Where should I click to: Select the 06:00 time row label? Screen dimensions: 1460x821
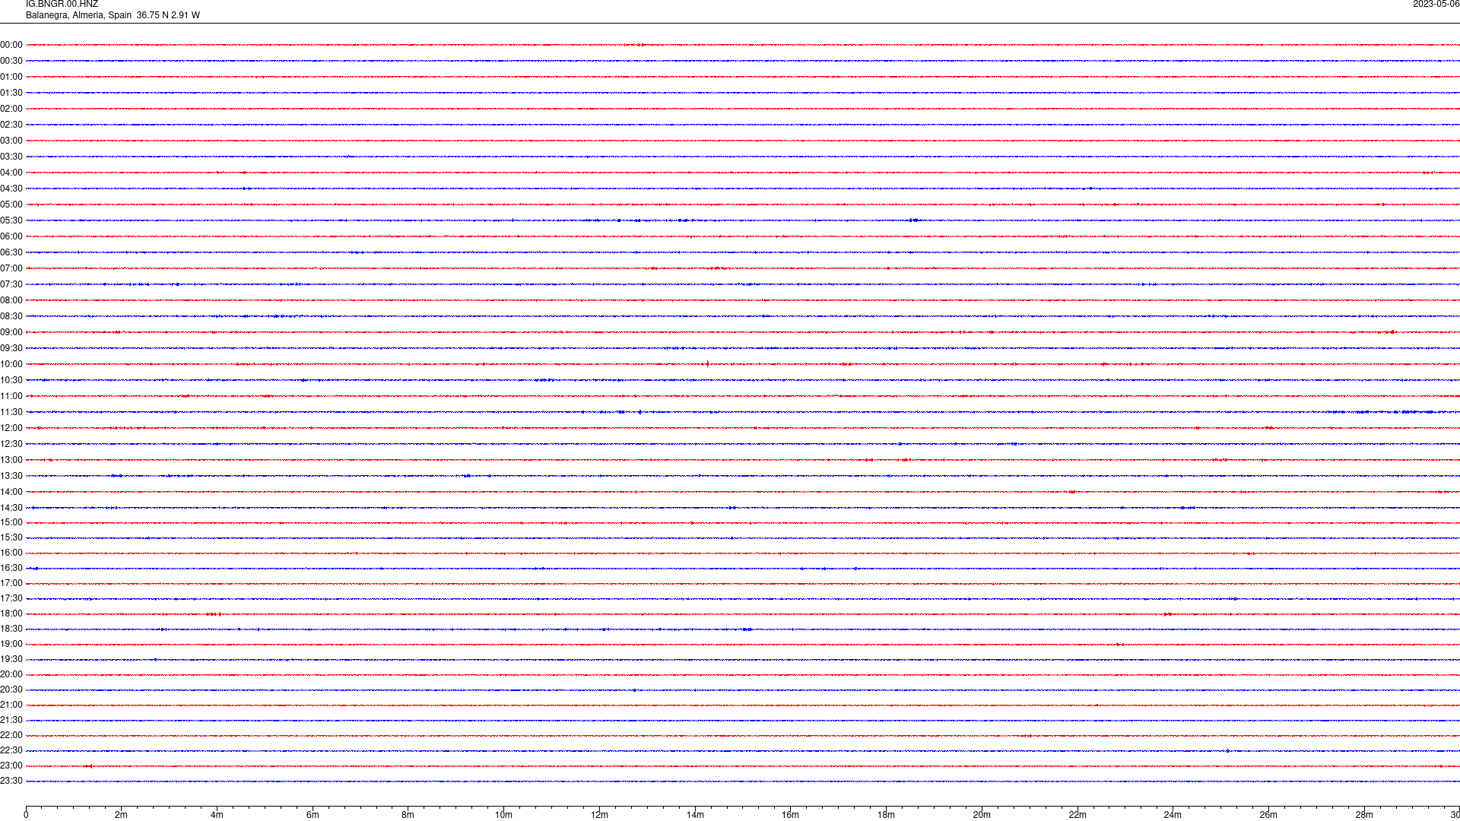click(11, 236)
